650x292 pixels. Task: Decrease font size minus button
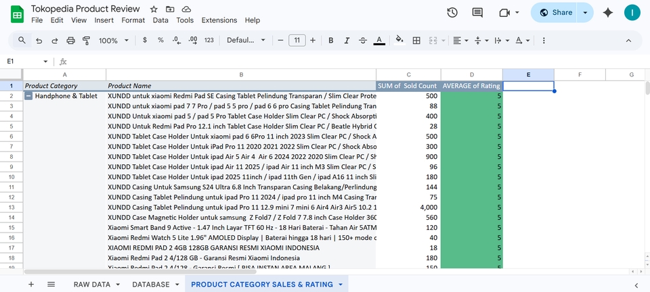point(280,40)
